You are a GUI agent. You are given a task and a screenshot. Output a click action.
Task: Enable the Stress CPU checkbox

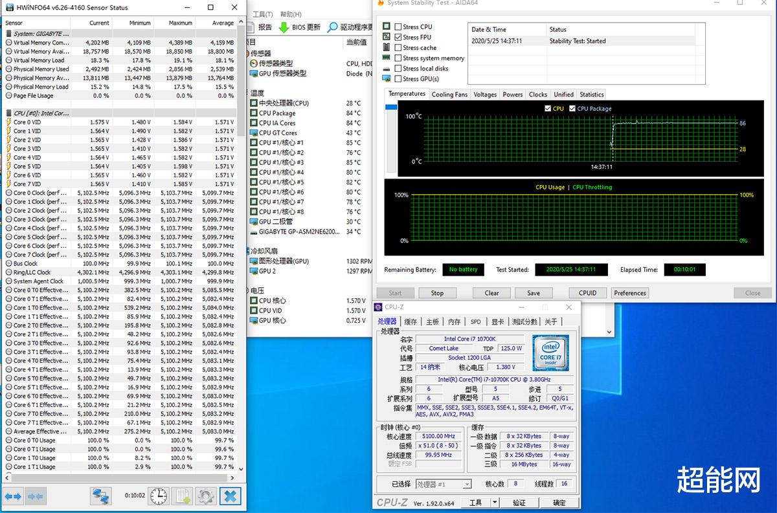398,27
